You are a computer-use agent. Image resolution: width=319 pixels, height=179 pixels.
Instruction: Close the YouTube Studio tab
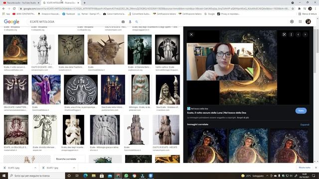(38, 3)
